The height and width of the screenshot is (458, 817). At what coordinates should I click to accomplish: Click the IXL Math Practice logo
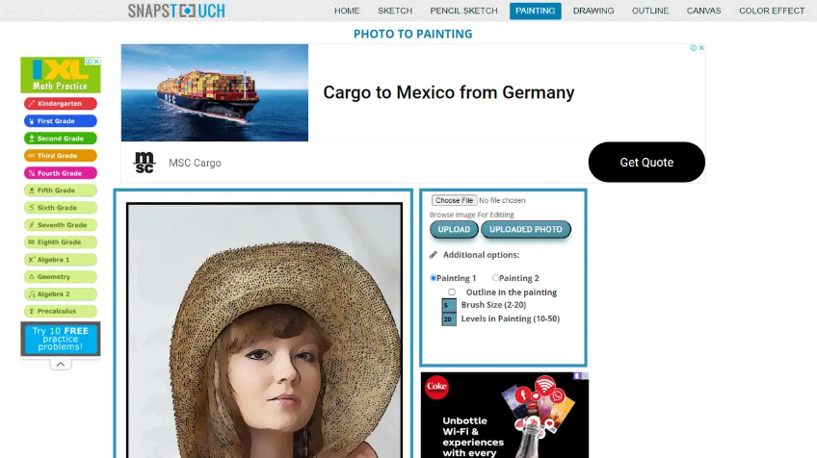coord(61,75)
